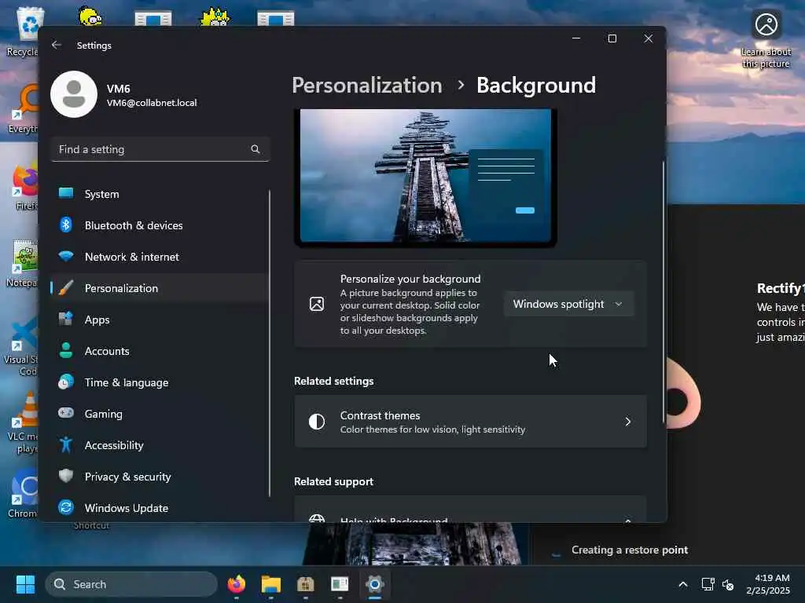
Task: Click the taskbar Search box
Action: [131, 584]
